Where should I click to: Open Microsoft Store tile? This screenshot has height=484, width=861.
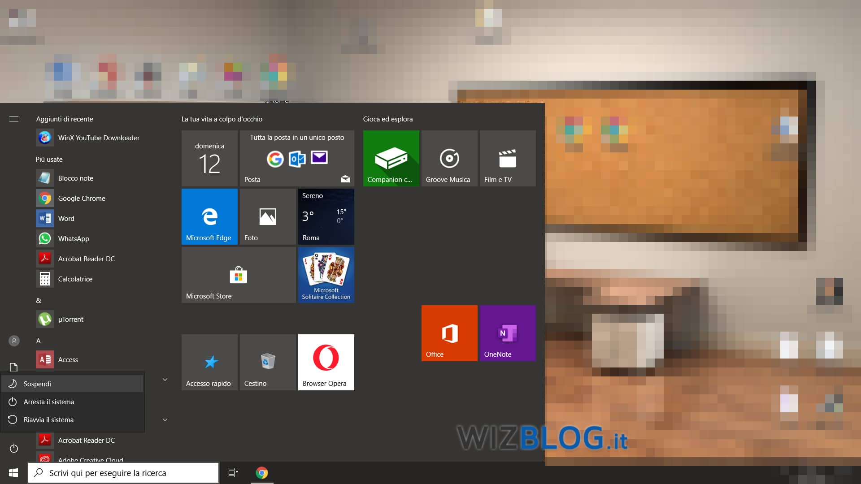pos(239,275)
